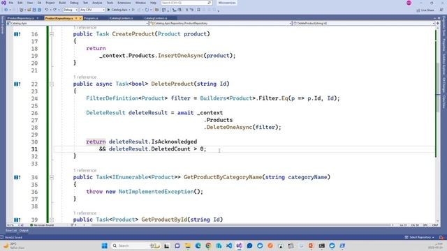Click the Windows taskbar search box
447x251 pixels.
coord(135,245)
